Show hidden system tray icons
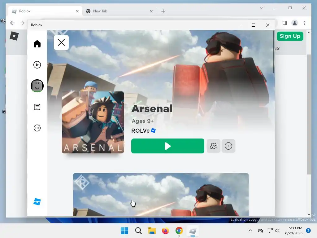Viewport: 317px width, 238px height. 250,231
